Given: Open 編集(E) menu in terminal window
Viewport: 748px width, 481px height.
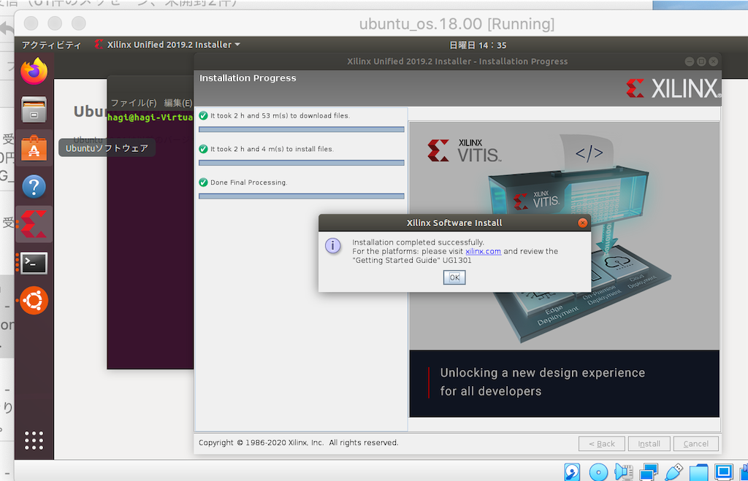Looking at the screenshot, I should tap(178, 103).
